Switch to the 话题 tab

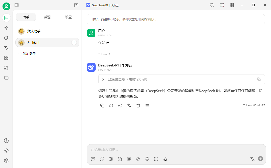pos(47,17)
